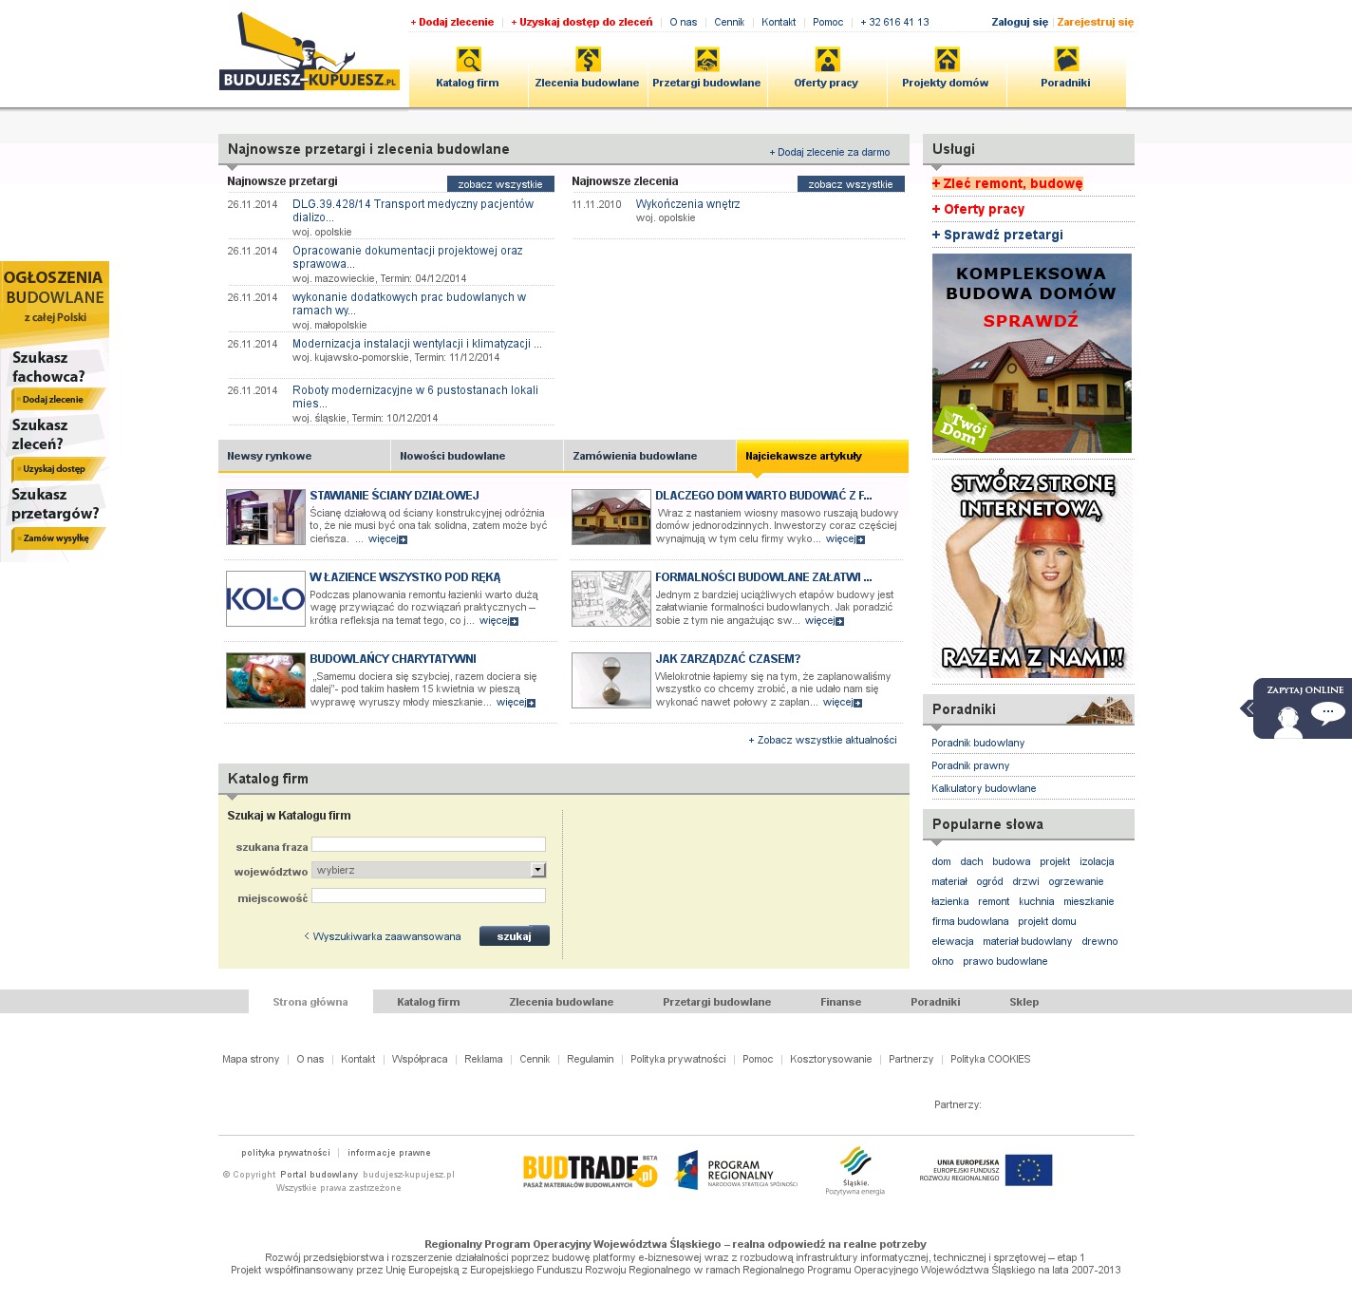Screen dimensions: 1352x1301
Task: Click the Poradniki book icon
Action: click(1066, 60)
